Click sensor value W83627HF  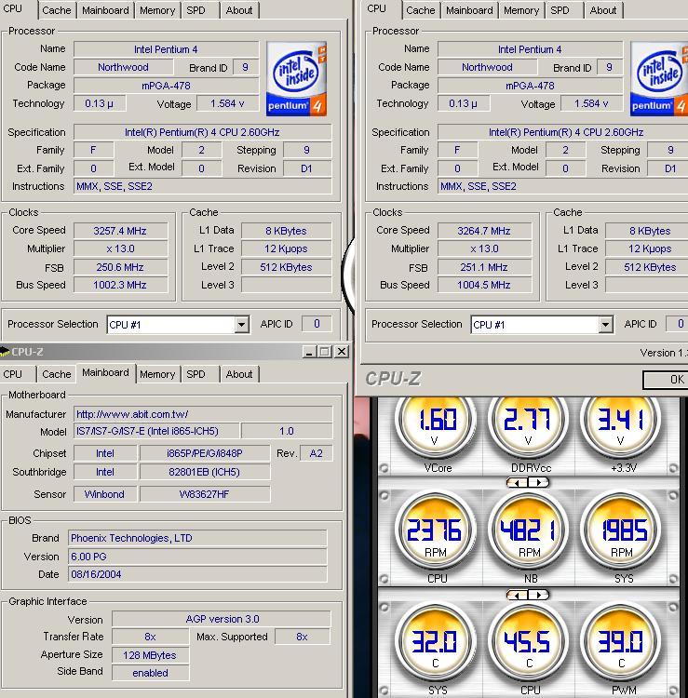[x=205, y=494]
